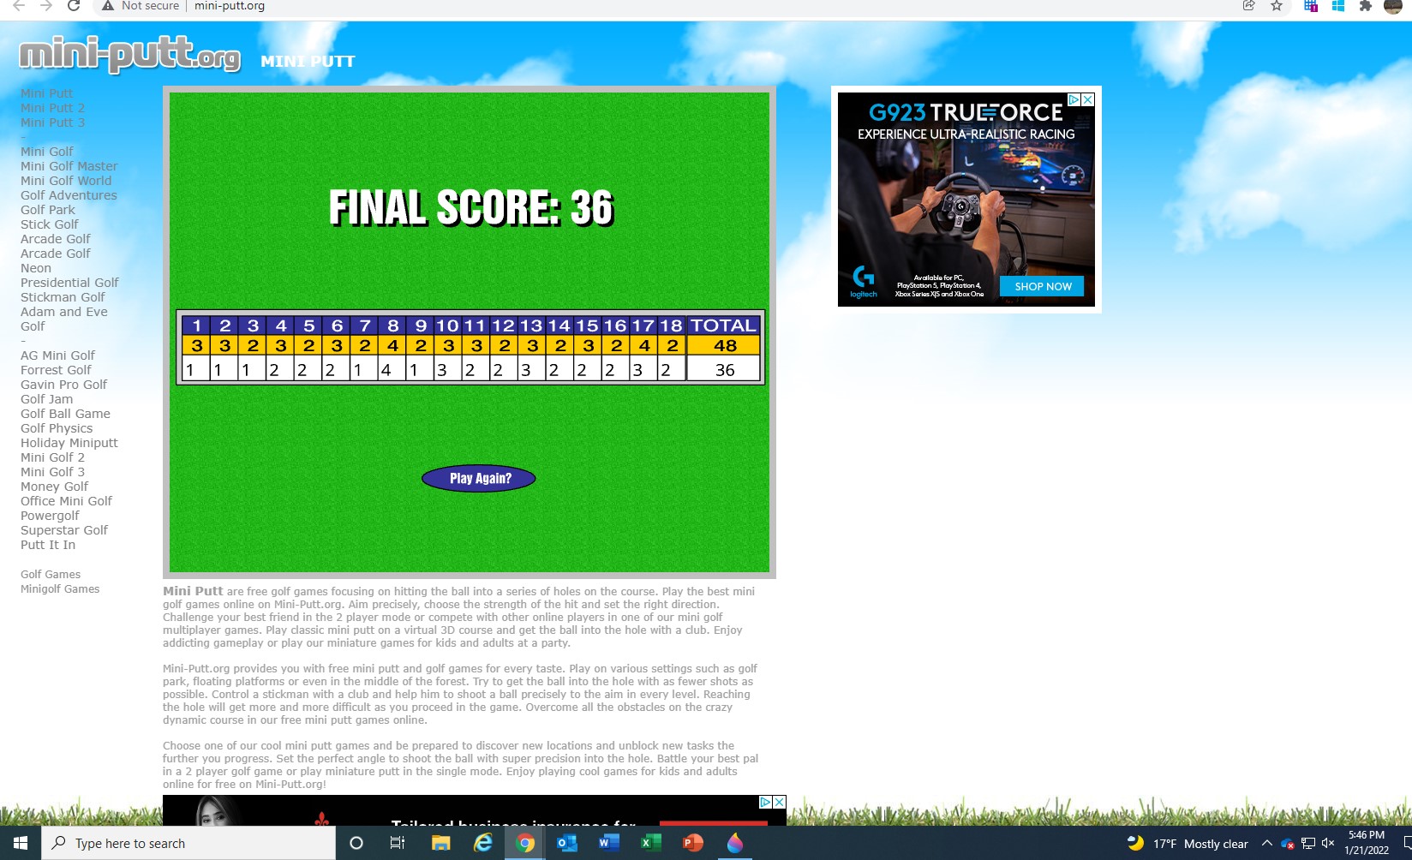Launch Internet Explorer from the taskbar

click(483, 843)
